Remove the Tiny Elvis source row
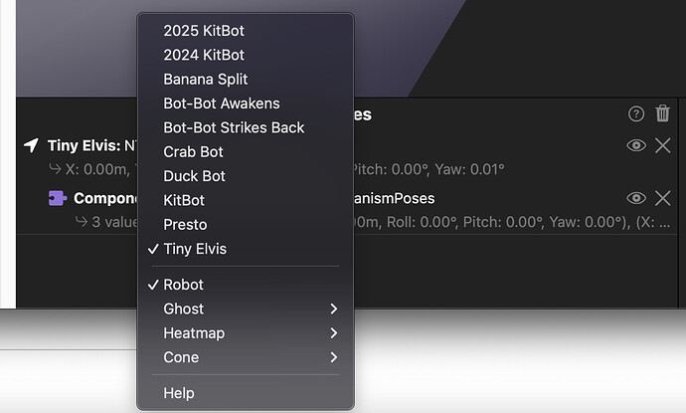686x413 pixels. tap(663, 145)
